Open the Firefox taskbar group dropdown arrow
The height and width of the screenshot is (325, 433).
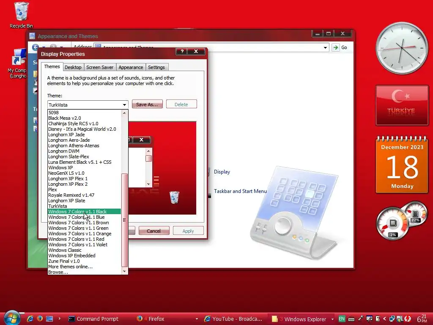click(x=197, y=319)
